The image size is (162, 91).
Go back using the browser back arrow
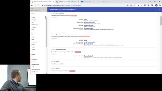click(x=32, y=5)
